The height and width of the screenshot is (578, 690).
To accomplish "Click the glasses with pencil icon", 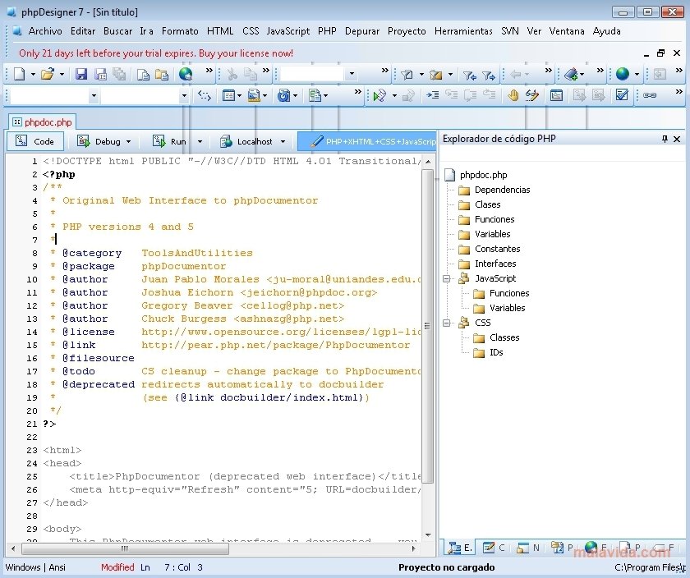I will click(x=532, y=95).
